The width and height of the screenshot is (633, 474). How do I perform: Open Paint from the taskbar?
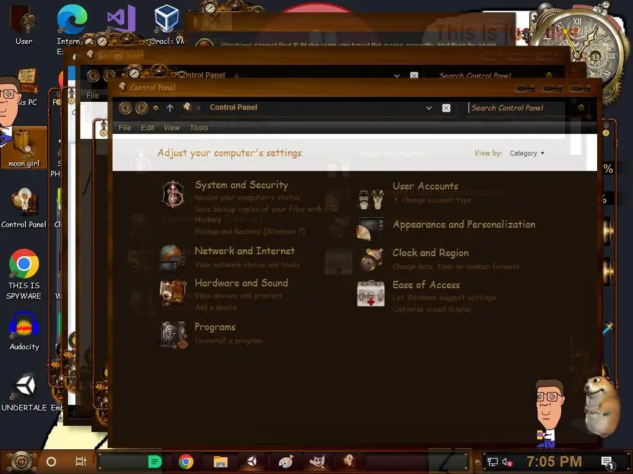pos(286,462)
